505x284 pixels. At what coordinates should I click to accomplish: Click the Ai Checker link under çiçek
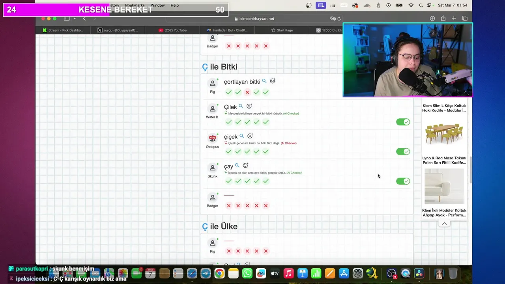[289, 143]
